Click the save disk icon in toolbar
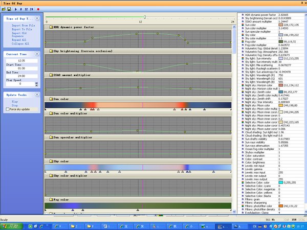This screenshot has width=307, height=230. tap(8, 9)
